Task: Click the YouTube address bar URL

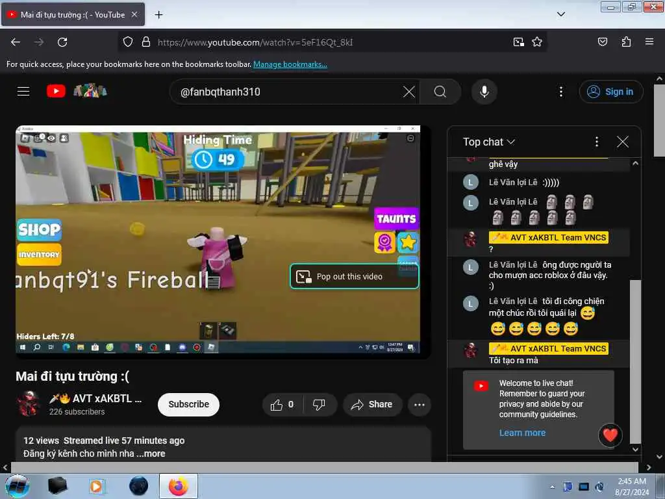Action: [x=255, y=42]
